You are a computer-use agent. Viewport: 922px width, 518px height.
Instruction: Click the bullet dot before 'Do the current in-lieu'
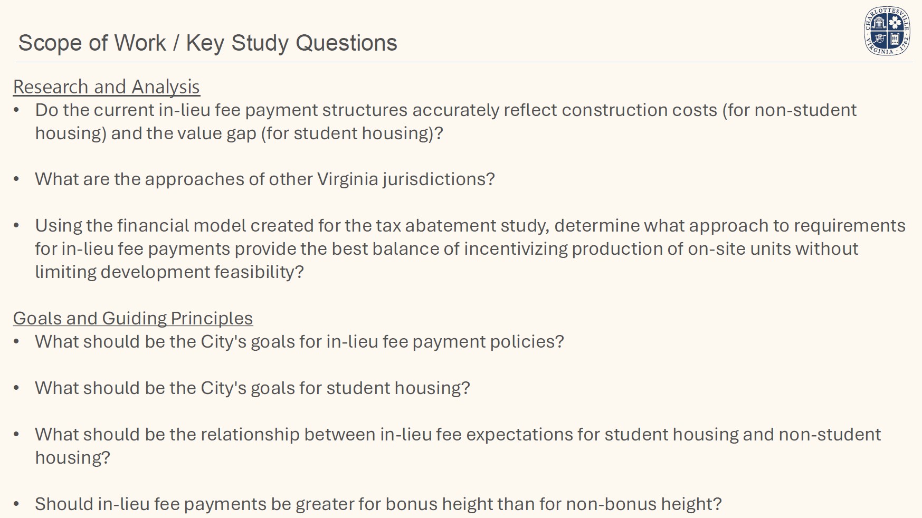coord(17,110)
